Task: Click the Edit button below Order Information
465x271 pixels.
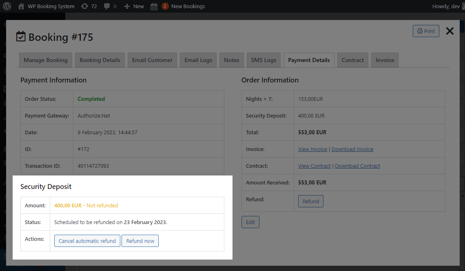Action: (x=250, y=222)
